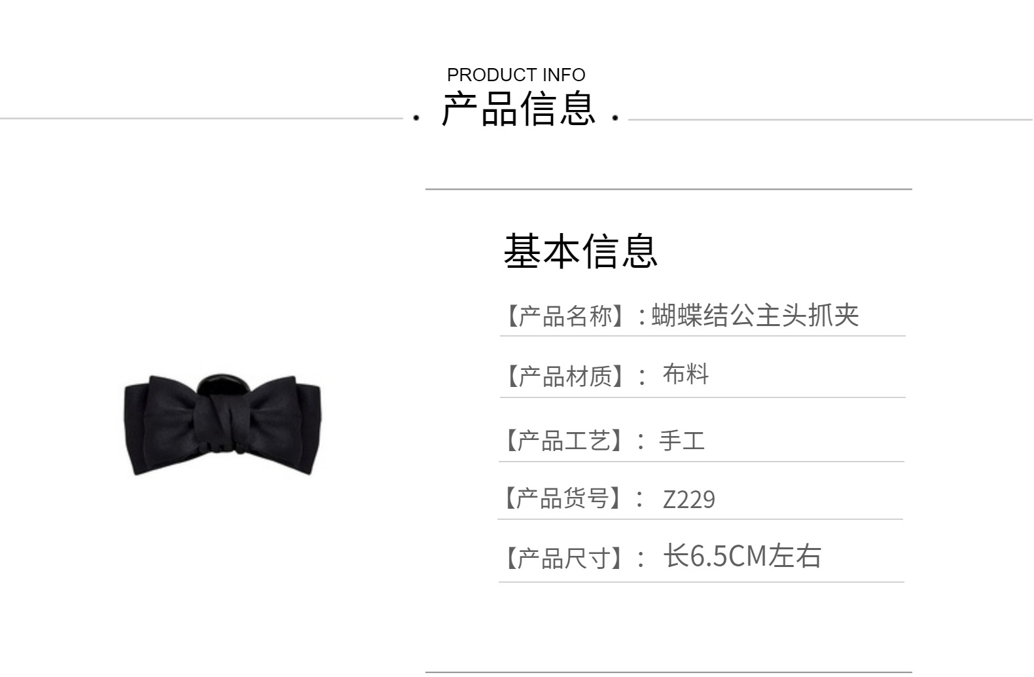1034x677 pixels.
Task: Select the 产品尺寸 label
Action: 566,558
